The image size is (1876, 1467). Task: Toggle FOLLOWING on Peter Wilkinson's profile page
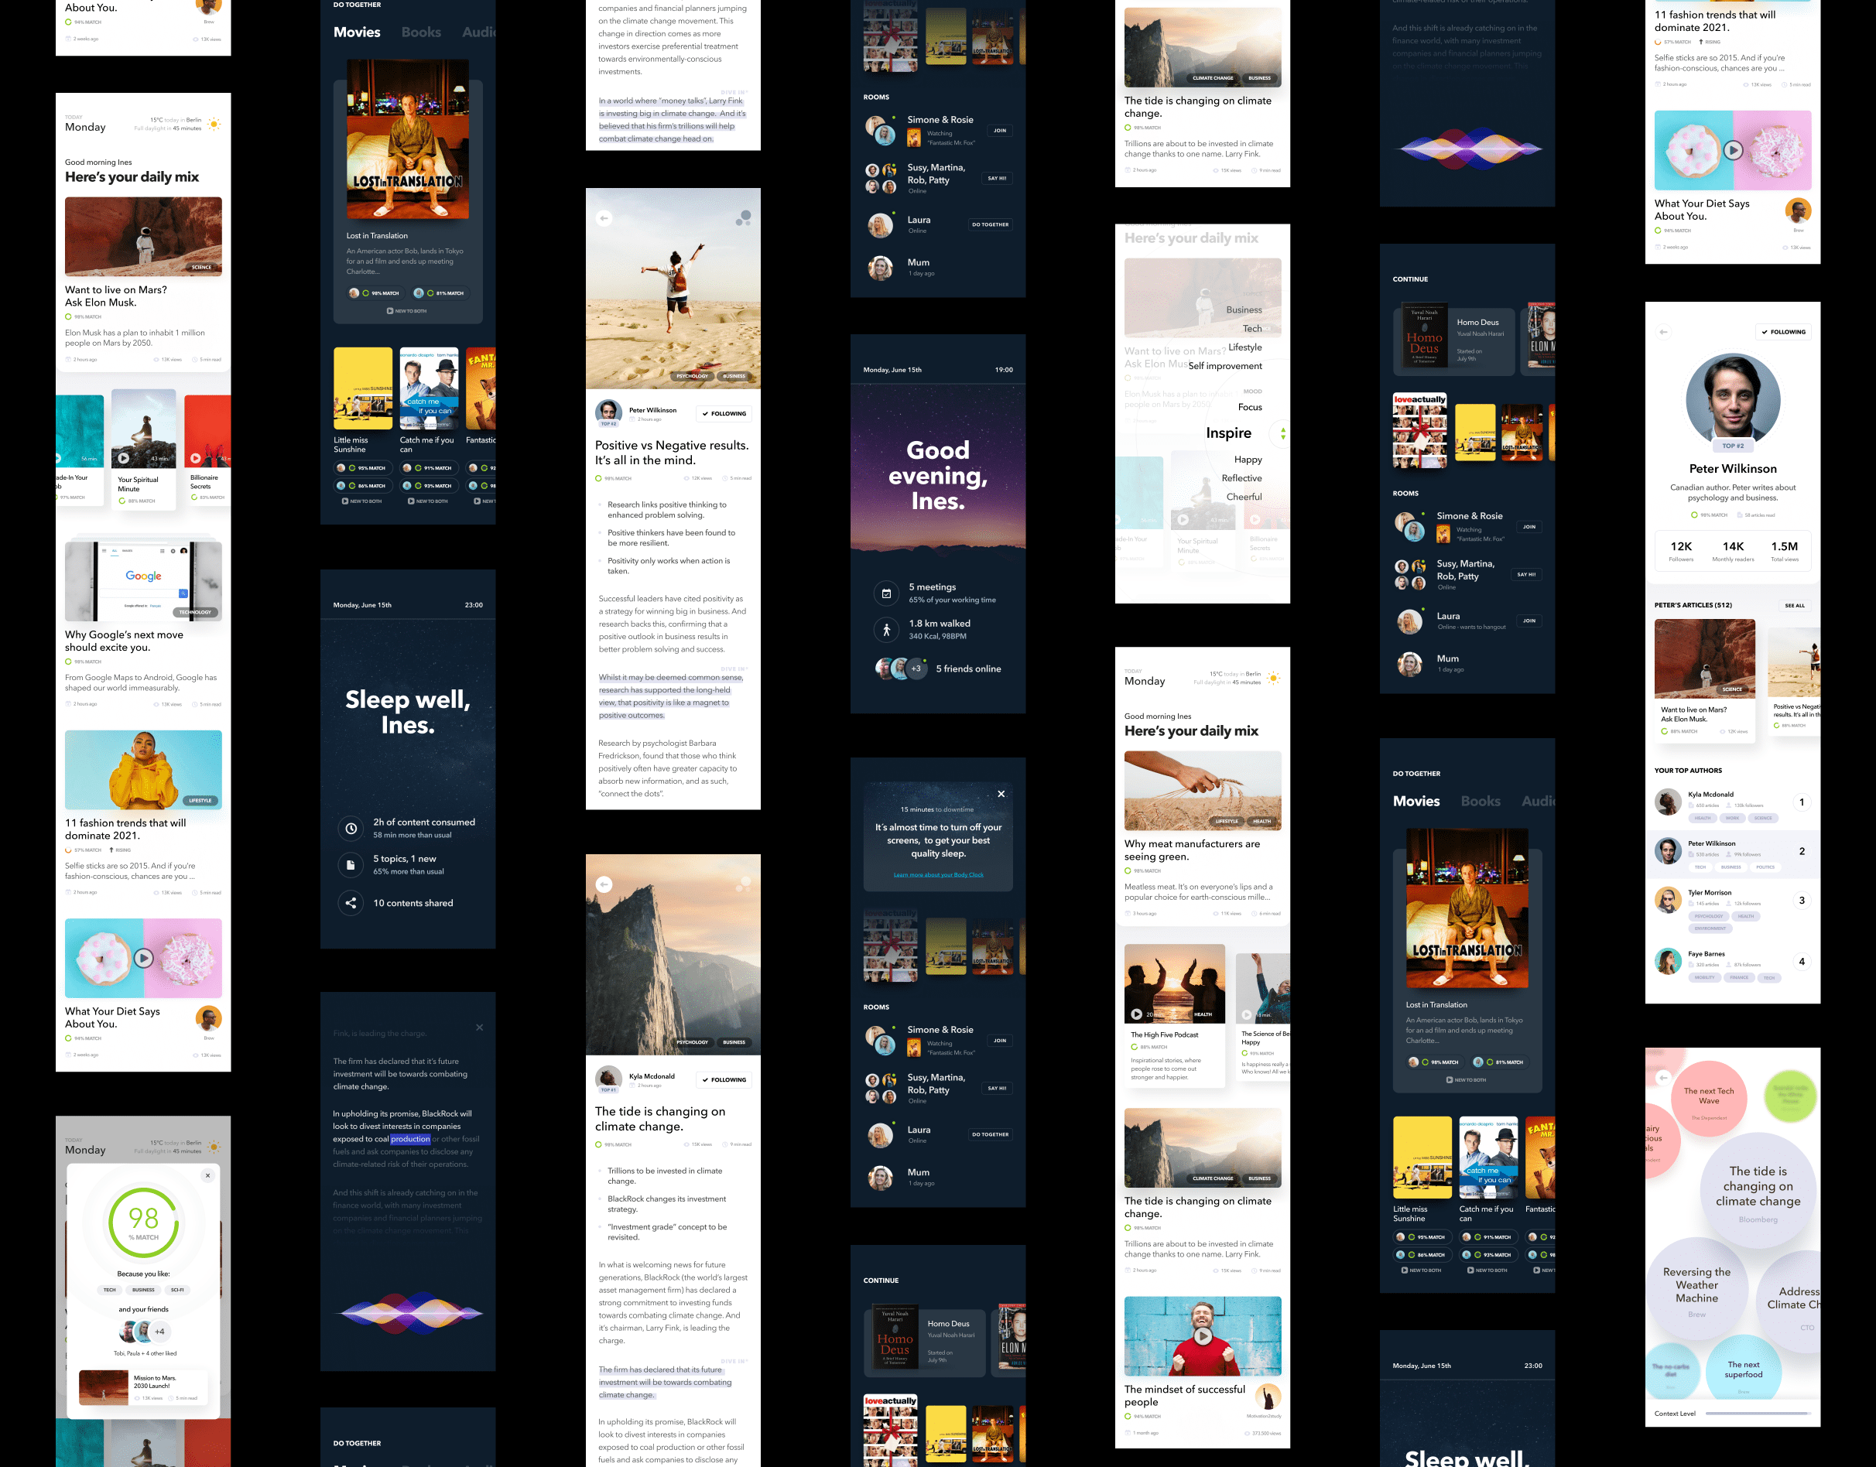pyautogui.click(x=1783, y=331)
